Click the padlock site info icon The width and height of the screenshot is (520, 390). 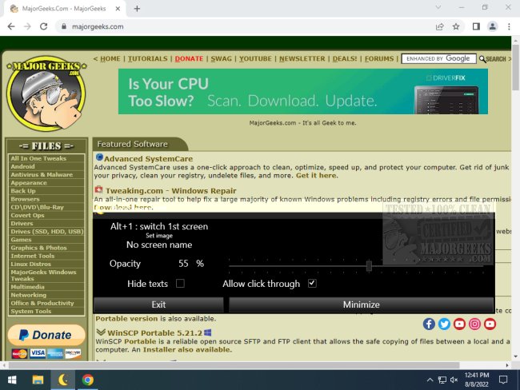coord(64,26)
